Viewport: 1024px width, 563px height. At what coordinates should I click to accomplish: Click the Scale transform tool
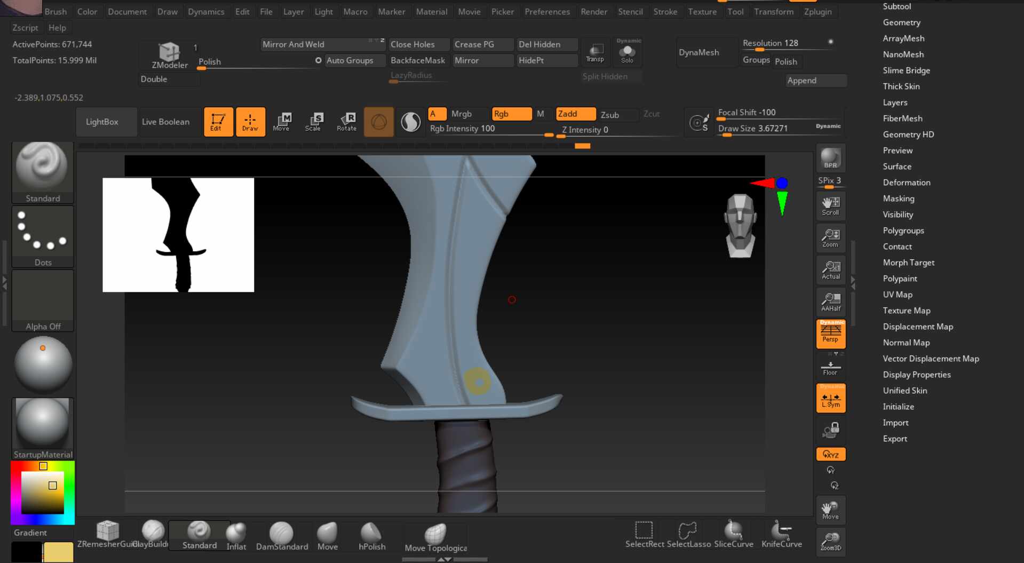click(313, 122)
